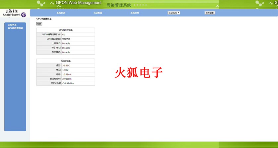This screenshot has width=278, height=148.
Task: Click the 刷新 refresh button
Action: tap(39, 24)
